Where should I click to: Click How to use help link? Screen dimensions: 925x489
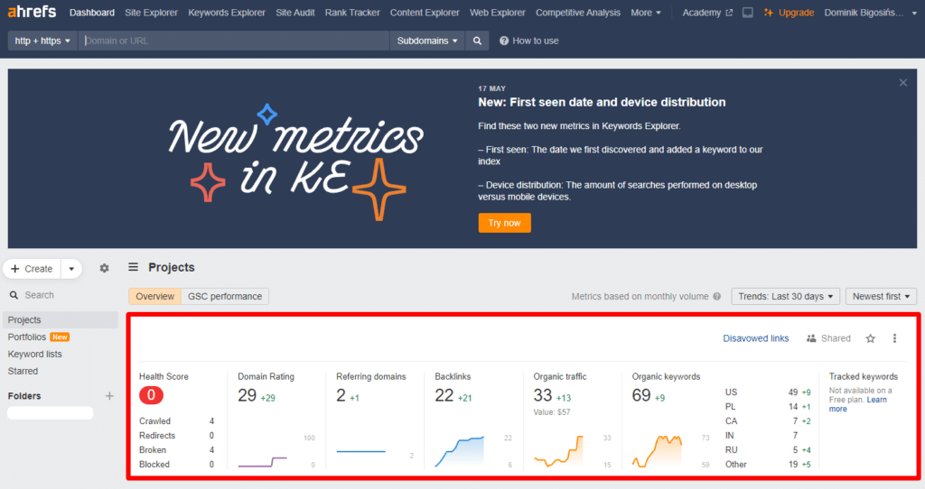(x=529, y=41)
